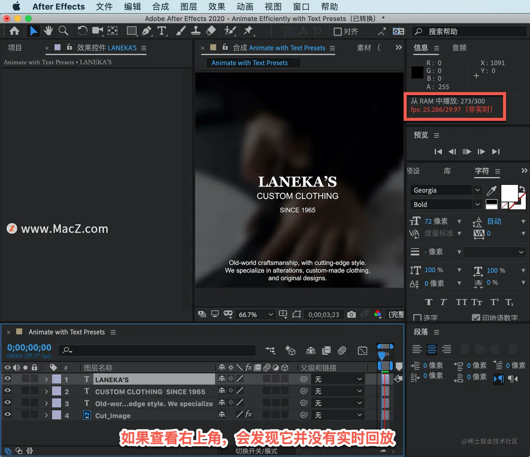Click play/stop button in 预览 panel
This screenshot has height=457, width=530.
(467, 152)
